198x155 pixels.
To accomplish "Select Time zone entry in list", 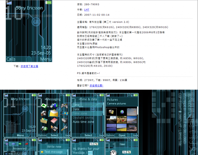I will click(88, 113).
